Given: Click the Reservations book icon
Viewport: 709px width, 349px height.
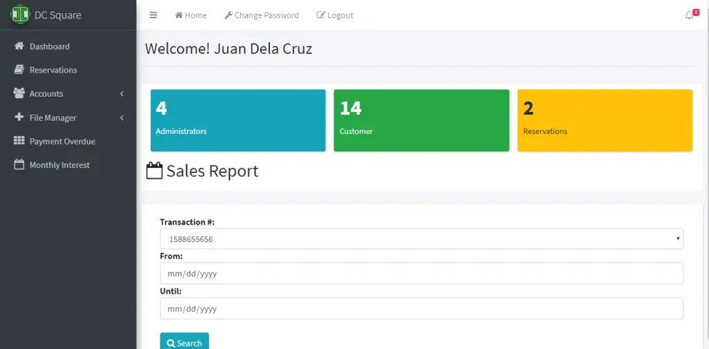Looking at the screenshot, I should 19,70.
